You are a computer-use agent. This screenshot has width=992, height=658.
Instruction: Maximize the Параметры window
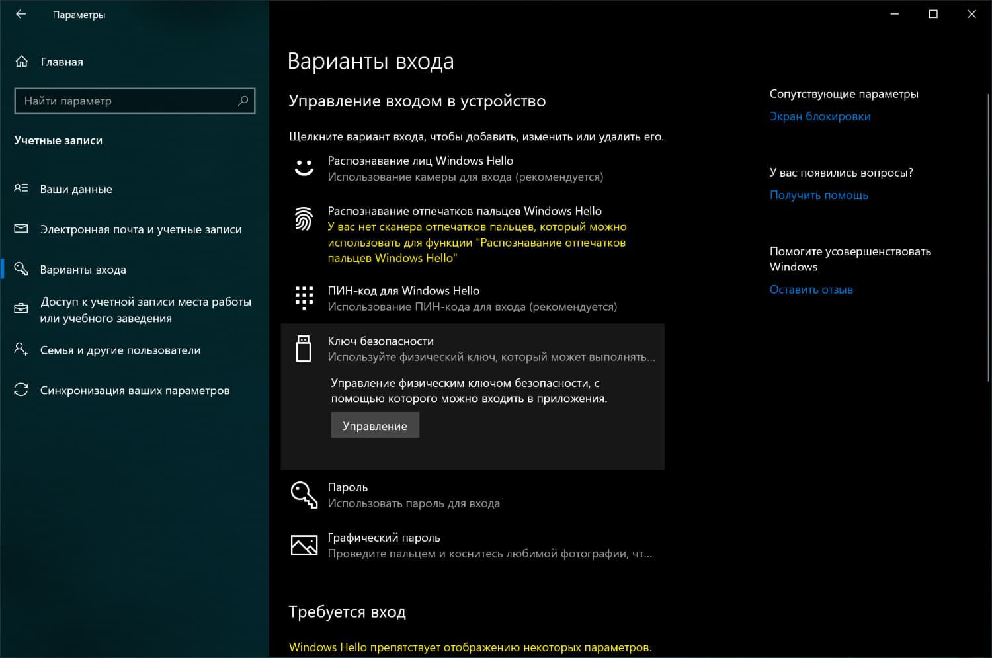pyautogui.click(x=933, y=14)
